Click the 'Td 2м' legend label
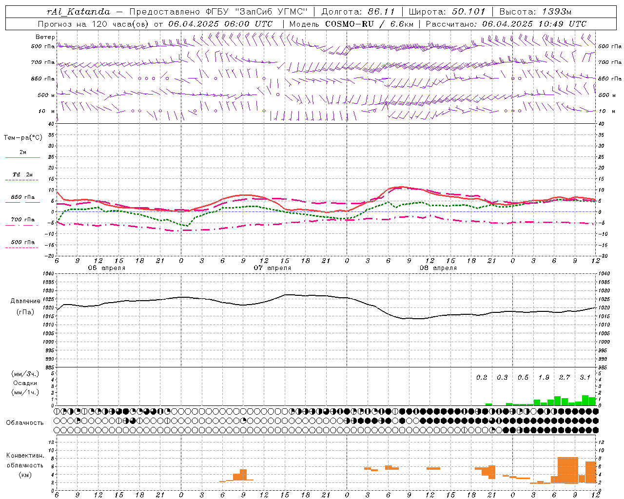624x499 pixels. click(23, 174)
